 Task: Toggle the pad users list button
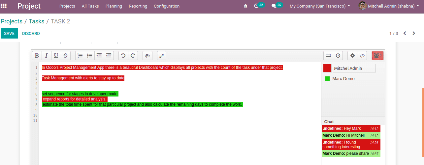coord(377,56)
